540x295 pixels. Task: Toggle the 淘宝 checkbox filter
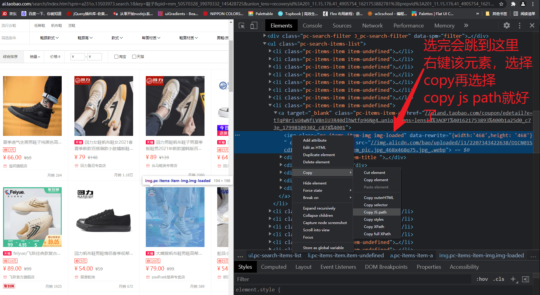[116, 56]
